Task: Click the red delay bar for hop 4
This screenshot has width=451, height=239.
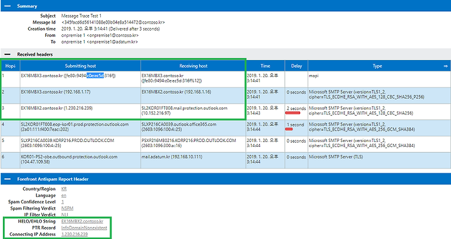Action: [289, 130]
